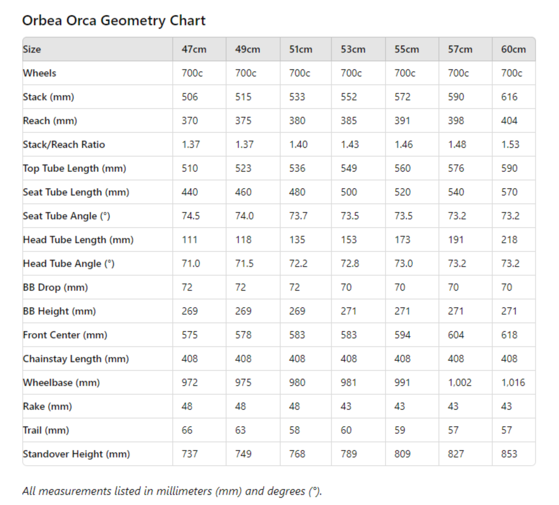Click the Orbea Orca Geometry Chart heading

coord(114,21)
